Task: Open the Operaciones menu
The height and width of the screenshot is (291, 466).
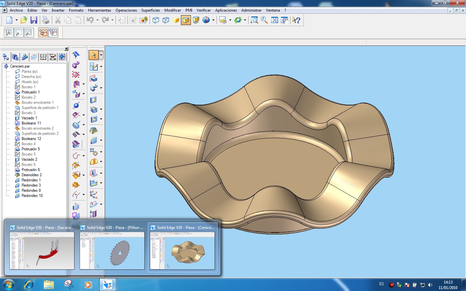Action: coord(126,10)
